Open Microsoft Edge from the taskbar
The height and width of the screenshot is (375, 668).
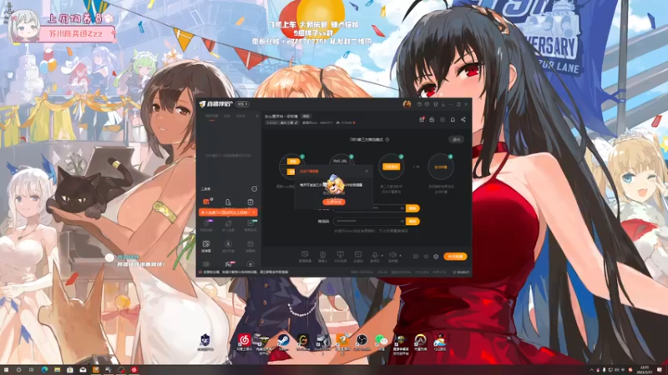44,370
